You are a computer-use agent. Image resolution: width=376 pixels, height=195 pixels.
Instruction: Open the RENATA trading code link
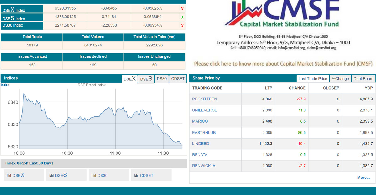[x=200, y=155]
